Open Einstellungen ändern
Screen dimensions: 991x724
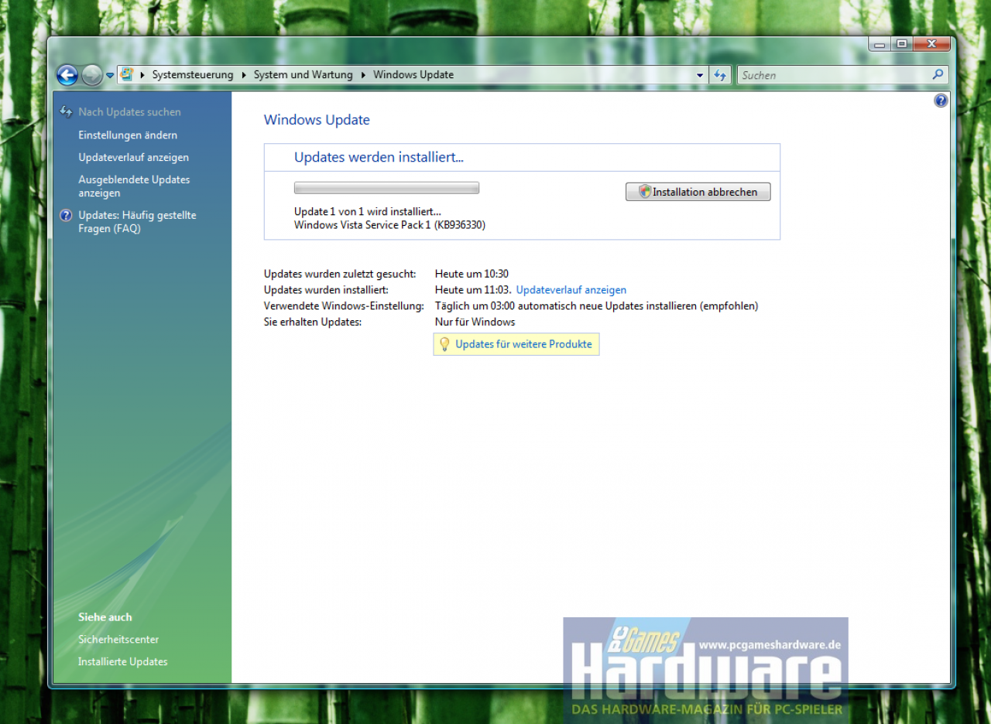tap(128, 135)
